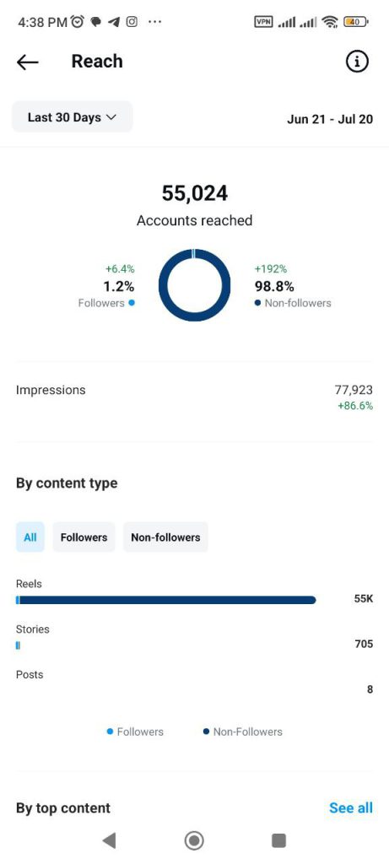This screenshot has height=864, width=389.
Task: Tap the accounts reached donut chart
Action: (x=194, y=285)
